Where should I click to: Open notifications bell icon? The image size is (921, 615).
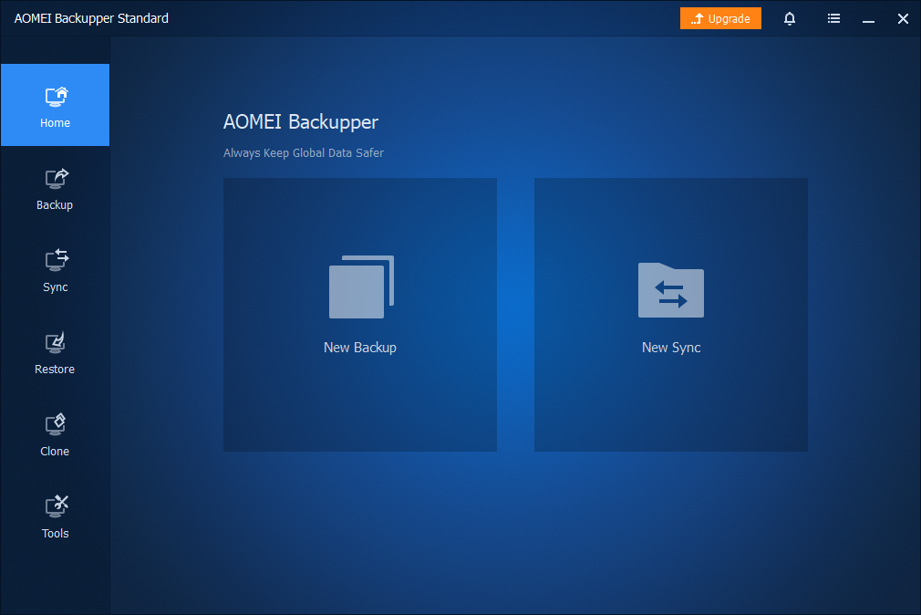(x=790, y=18)
